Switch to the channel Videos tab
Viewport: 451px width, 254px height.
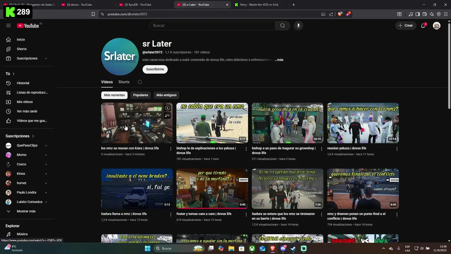point(107,82)
